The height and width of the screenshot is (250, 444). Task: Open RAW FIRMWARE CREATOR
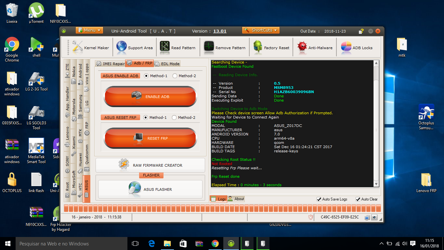150,165
